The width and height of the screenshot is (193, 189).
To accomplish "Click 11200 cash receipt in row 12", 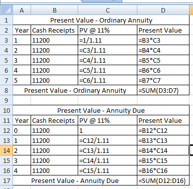I will 55,130.
